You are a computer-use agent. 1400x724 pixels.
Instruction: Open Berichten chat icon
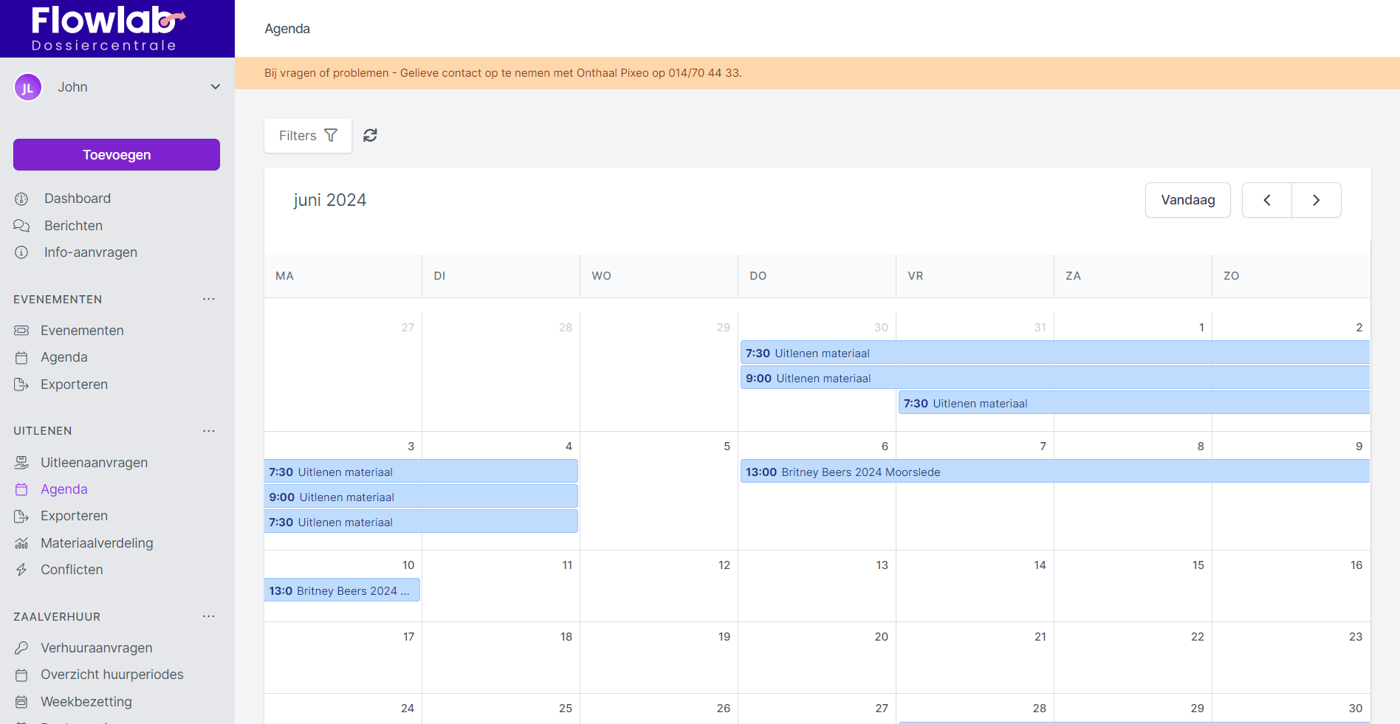tap(21, 226)
